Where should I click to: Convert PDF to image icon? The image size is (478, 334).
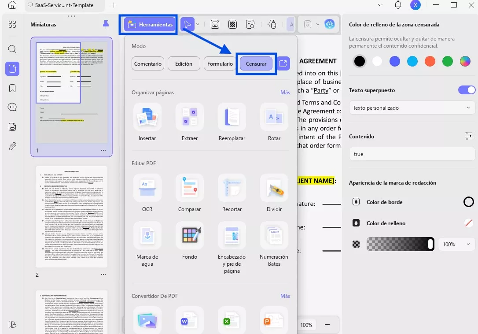pyautogui.click(x=147, y=320)
